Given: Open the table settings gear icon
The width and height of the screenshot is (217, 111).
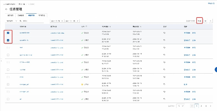Looking at the screenshot, I should pos(205,21).
